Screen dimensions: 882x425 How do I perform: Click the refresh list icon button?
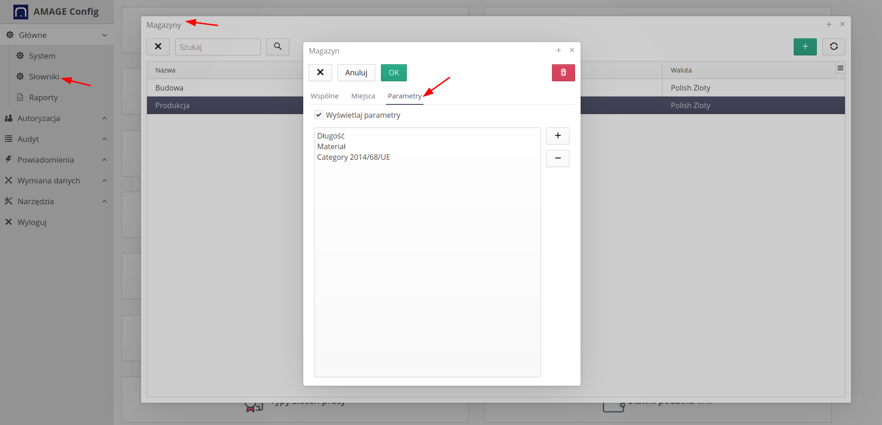(833, 47)
